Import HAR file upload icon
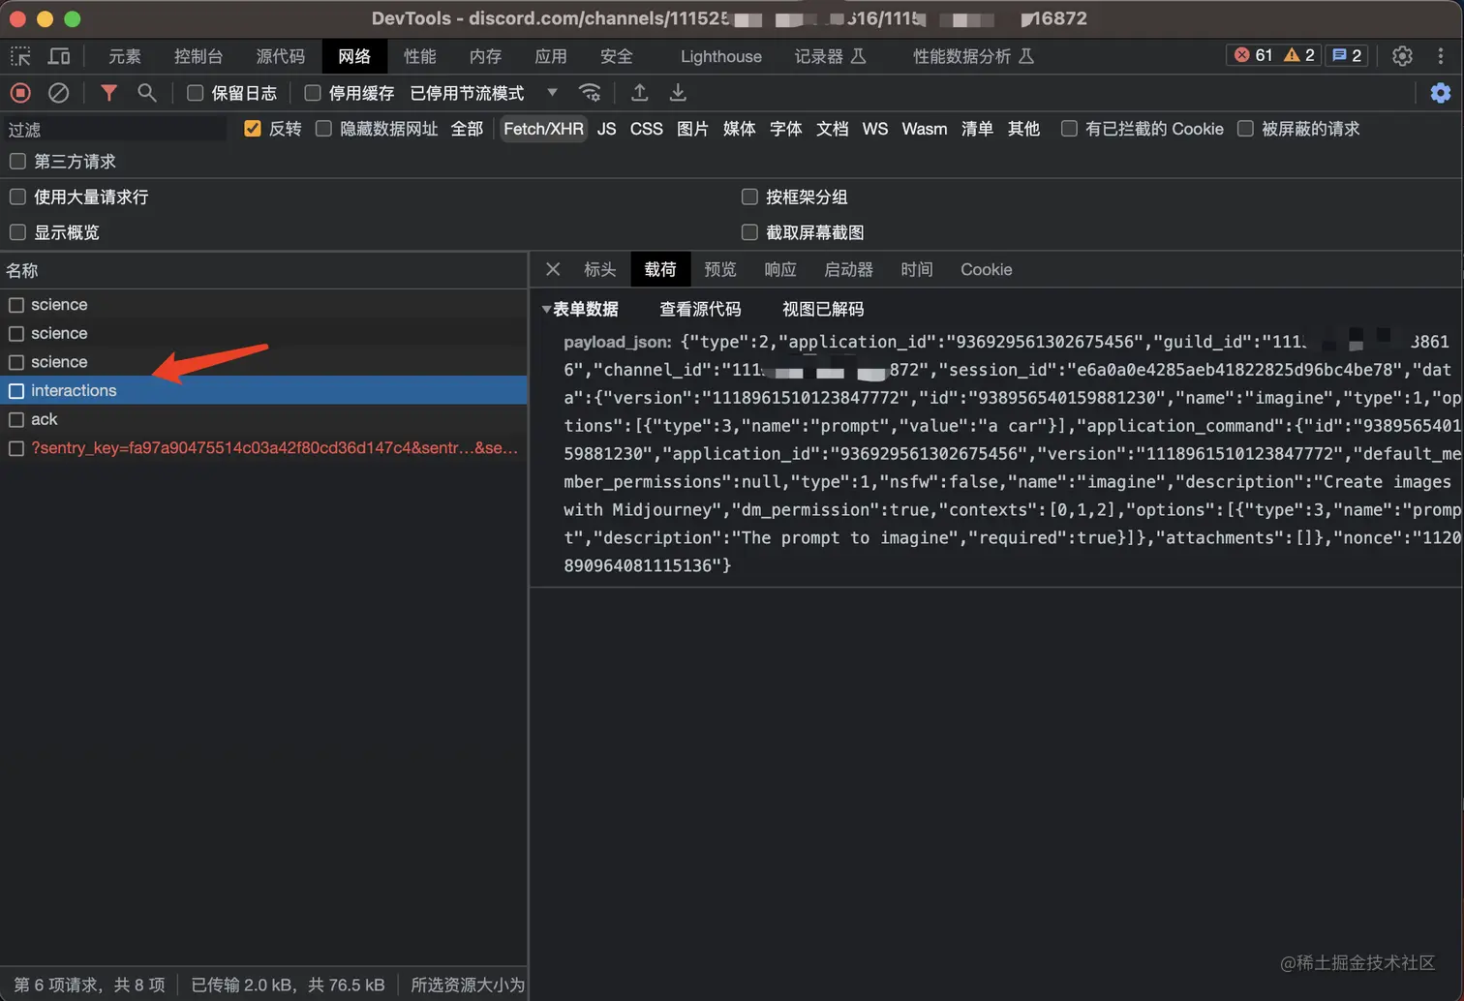Screen dimensions: 1464x1001 coord(639,93)
